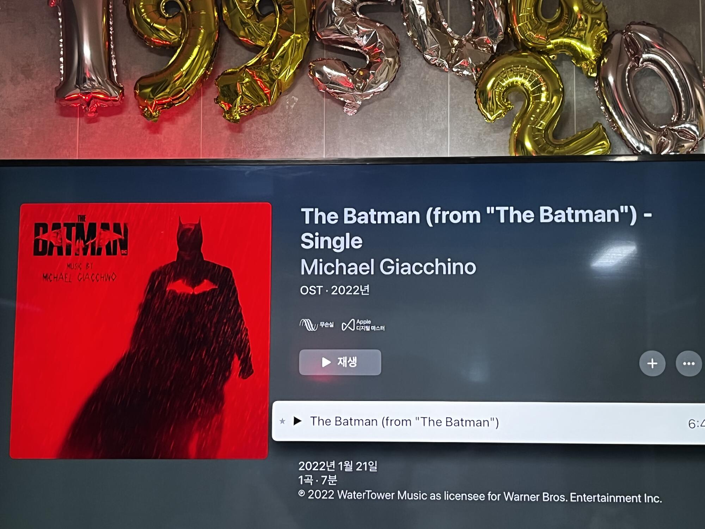Click the 재생 play button
Viewport: 705px width, 529px height.
[340, 362]
